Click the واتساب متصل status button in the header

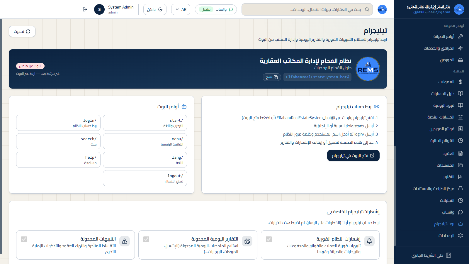click(x=216, y=9)
